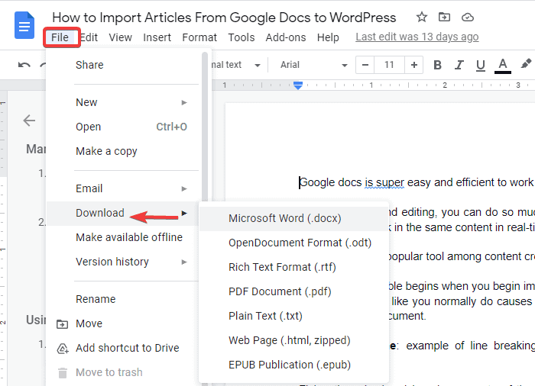Click the Google Docs home icon

25,26
